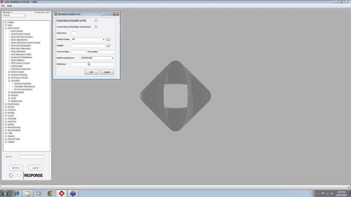Expand the Debtors tree node
351x197 pixels.
point(5,107)
